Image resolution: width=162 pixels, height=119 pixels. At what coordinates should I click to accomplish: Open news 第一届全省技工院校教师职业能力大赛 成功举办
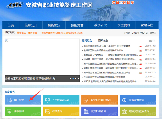pos(107,73)
